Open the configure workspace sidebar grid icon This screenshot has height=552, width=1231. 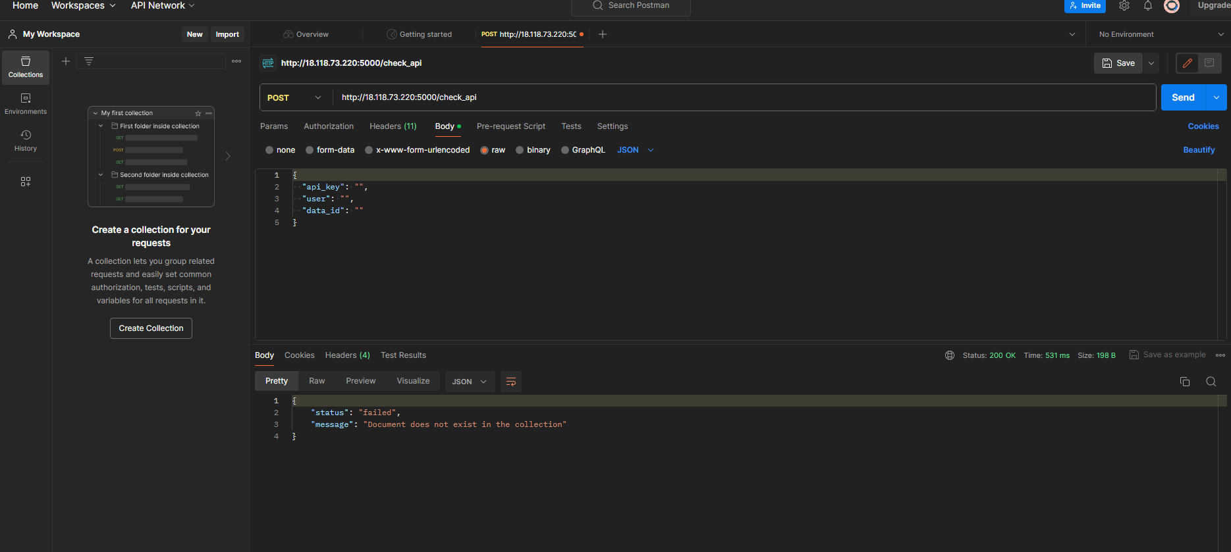(26, 182)
